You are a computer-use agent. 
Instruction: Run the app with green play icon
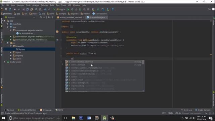[68, 9]
